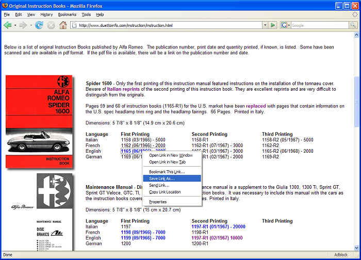
Task: Open the View menu
Action: coord(31,14)
